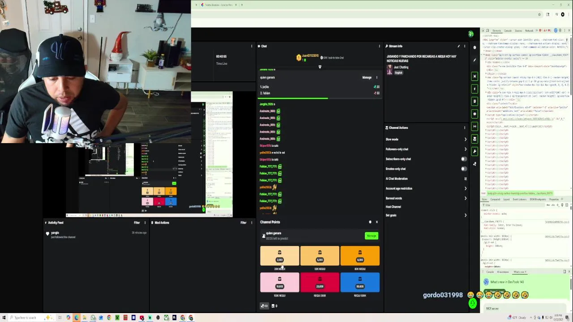
Task: Open the prediction card kebab menu
Action: (376, 77)
